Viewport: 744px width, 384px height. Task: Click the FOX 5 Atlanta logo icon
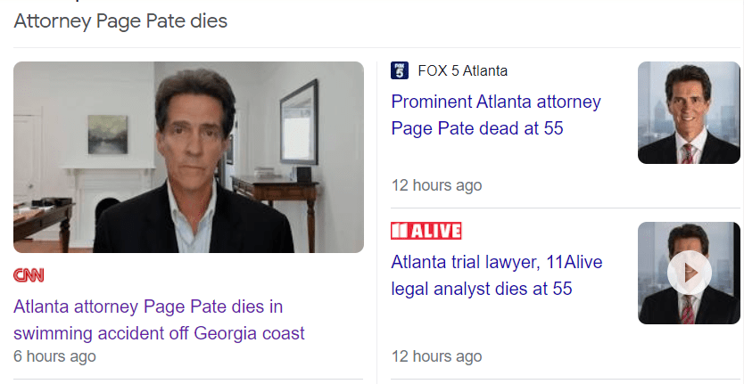pyautogui.click(x=400, y=71)
